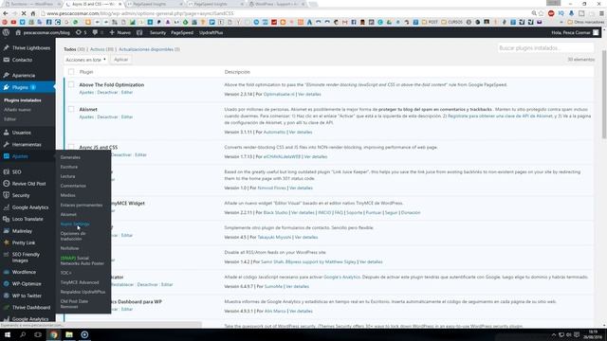Open File Explorer from the taskbar
Screen dimensions: 607x341
[69, 334]
